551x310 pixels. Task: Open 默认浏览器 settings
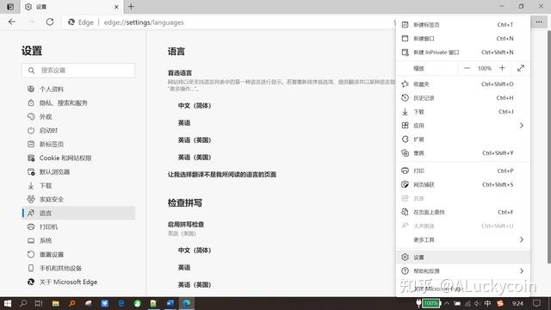pyautogui.click(x=78, y=171)
